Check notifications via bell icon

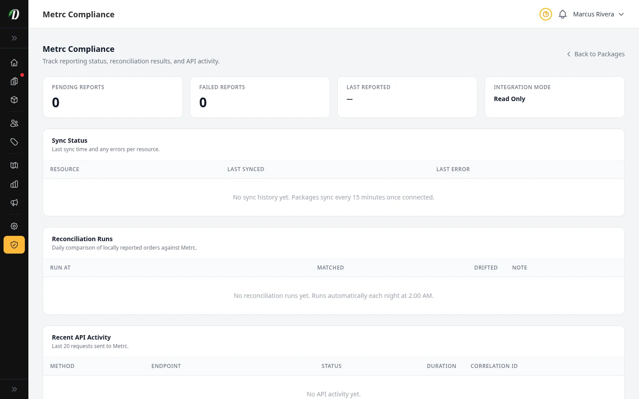[562, 14]
